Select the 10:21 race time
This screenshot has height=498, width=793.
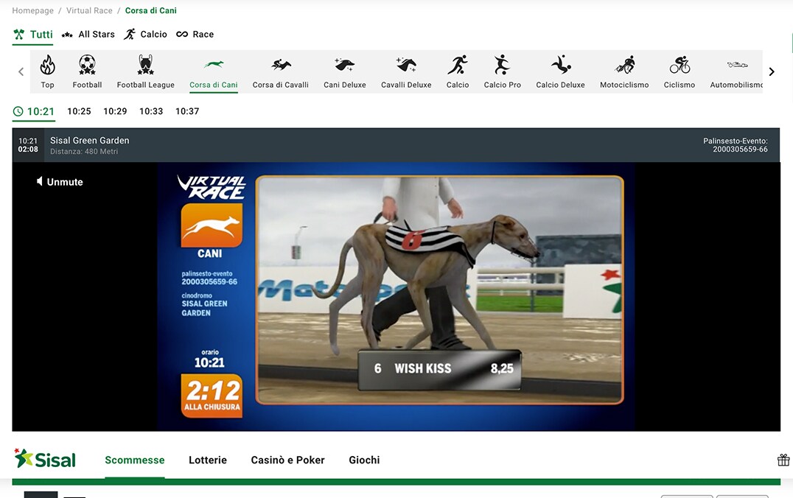(33, 111)
